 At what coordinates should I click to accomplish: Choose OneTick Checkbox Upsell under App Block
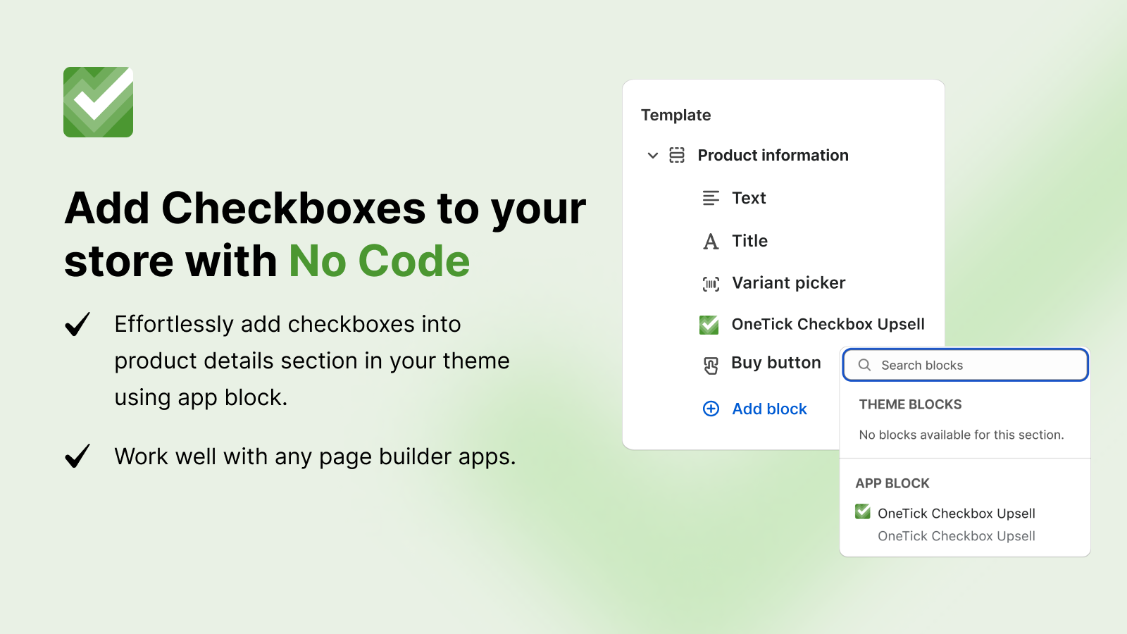[956, 514]
